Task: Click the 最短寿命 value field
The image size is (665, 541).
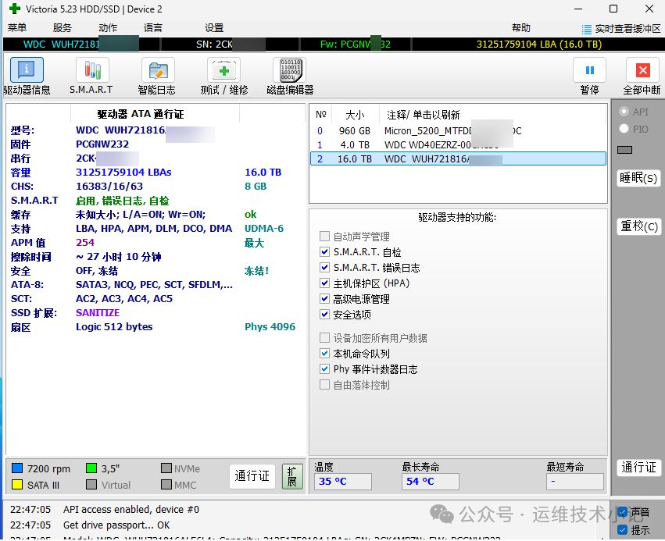Action: click(574, 482)
